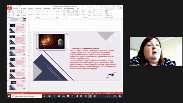
Task: Open Экспресс-стили quick styles
Action: pos(89,13)
